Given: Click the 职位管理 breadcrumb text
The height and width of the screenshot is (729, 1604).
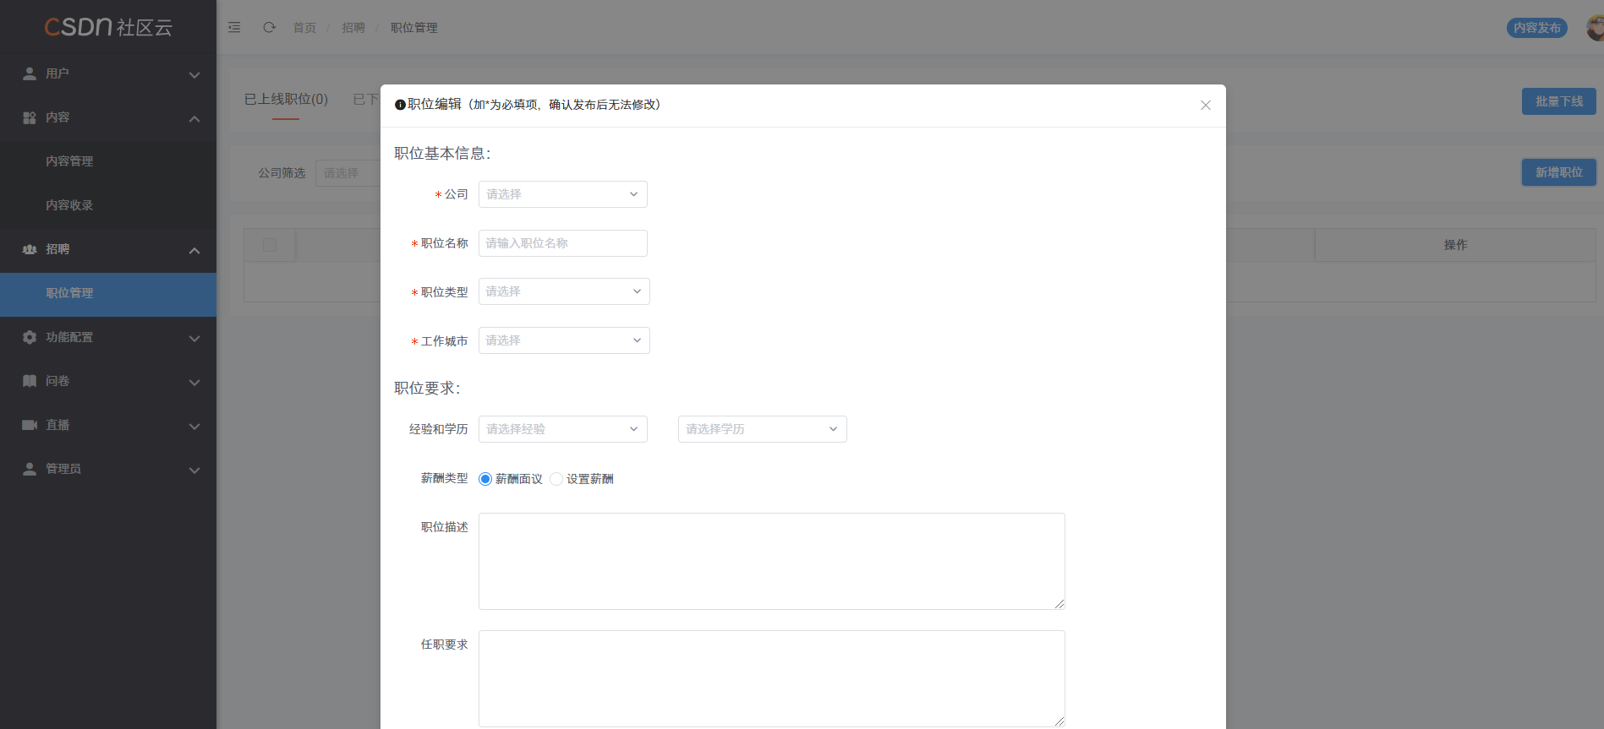Looking at the screenshot, I should [414, 28].
